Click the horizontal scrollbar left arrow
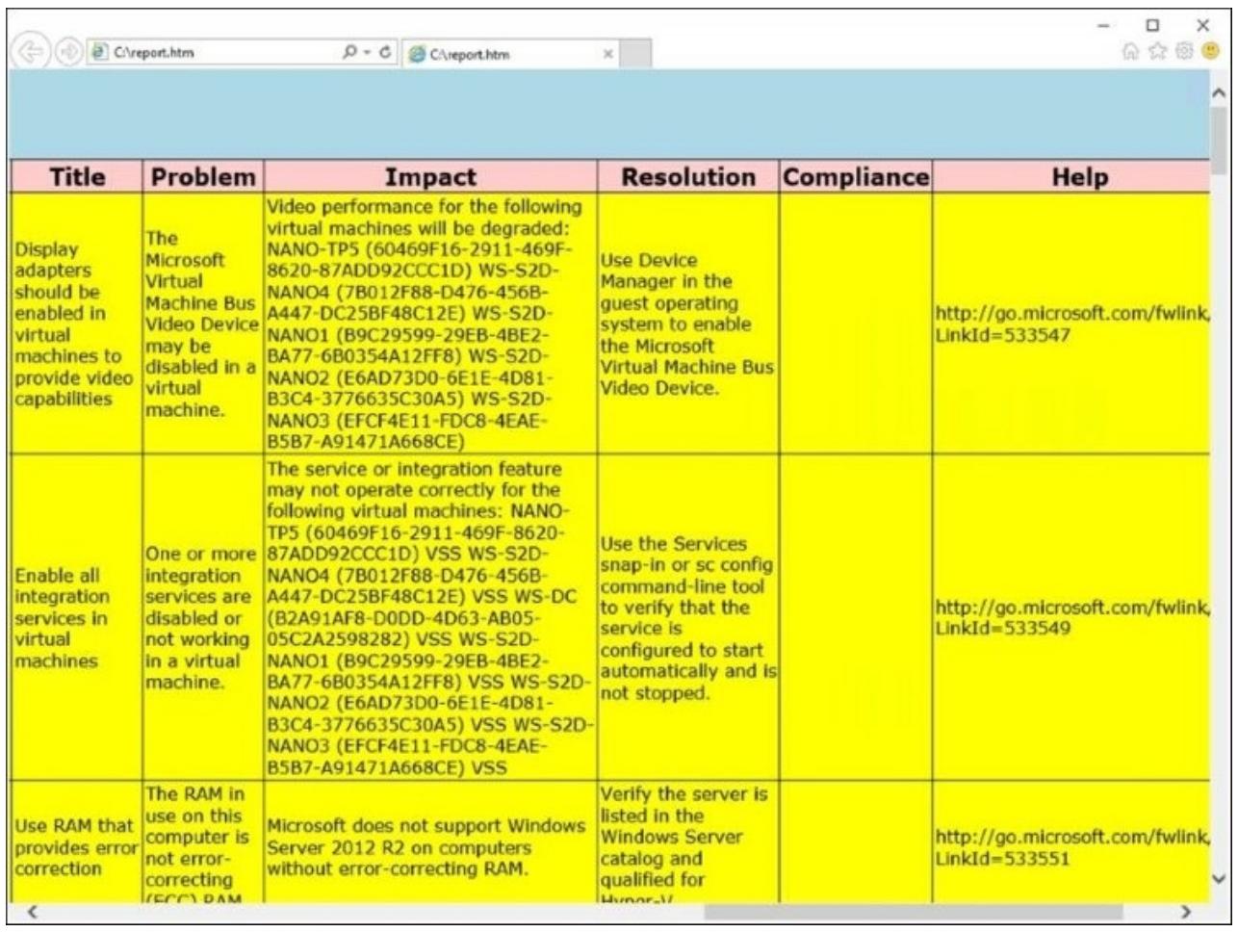The width and height of the screenshot is (1238, 932). (x=31, y=911)
